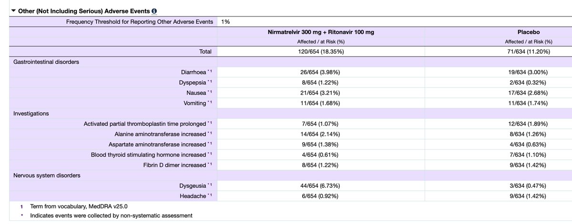The height and width of the screenshot is (224, 572).
Task: Select the Other (Not Including Serious) Adverse Events heading
Action: [84, 11]
